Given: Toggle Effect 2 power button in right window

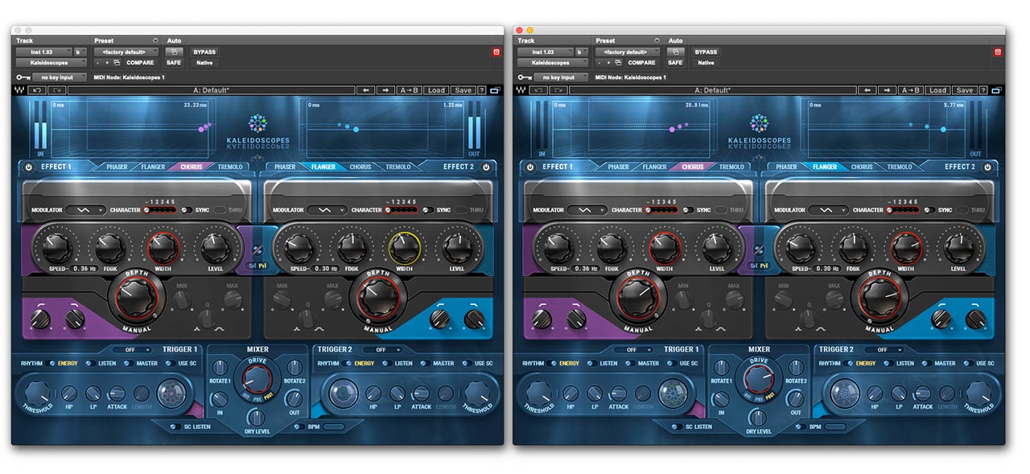Looking at the screenshot, I should point(987,167).
